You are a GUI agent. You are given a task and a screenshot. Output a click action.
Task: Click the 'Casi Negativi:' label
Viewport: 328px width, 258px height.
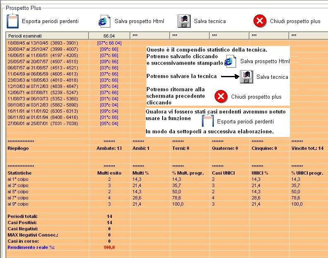coord(23,229)
